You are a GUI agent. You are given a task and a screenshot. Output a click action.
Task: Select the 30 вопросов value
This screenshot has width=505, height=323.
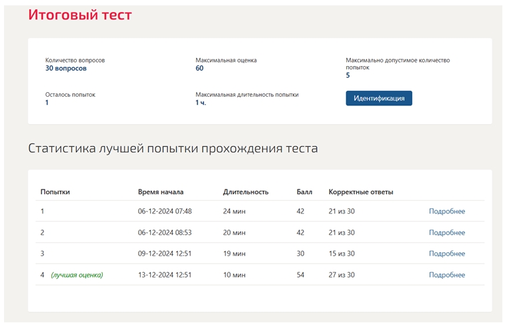click(65, 68)
